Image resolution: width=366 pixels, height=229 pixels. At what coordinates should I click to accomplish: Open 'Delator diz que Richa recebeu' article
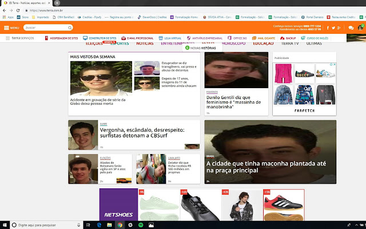[180, 167]
